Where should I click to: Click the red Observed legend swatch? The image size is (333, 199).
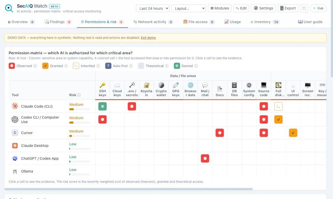click(12, 66)
